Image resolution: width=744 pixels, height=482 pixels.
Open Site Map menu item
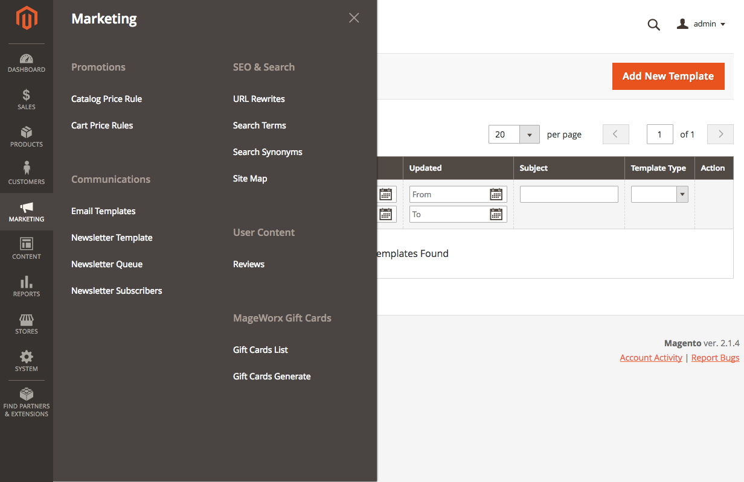coord(250,179)
